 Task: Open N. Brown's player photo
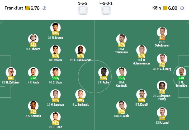click(x=55, y=28)
